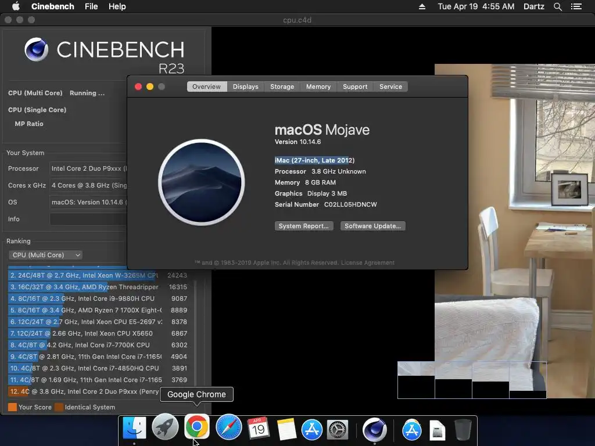Click the Dartz user menu

point(533,6)
